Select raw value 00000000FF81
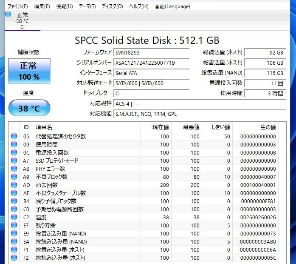Viewport: 296px width, 264px height. point(258,201)
